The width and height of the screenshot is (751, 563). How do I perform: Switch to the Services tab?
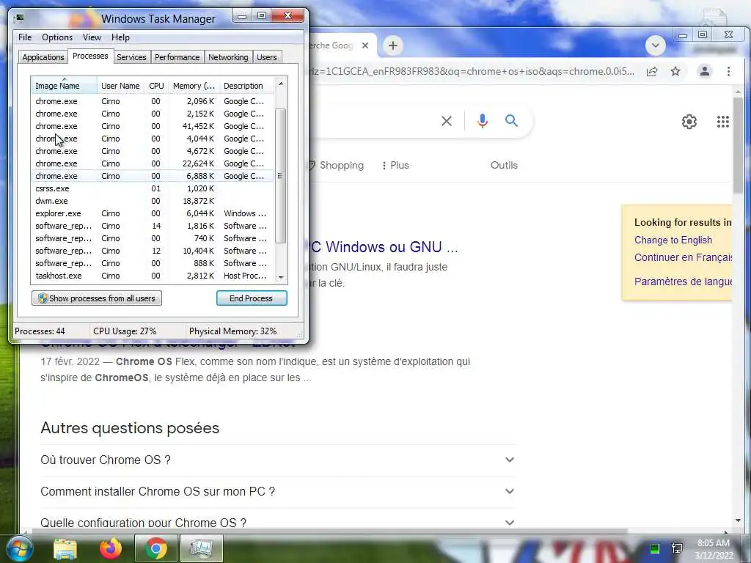point(131,57)
